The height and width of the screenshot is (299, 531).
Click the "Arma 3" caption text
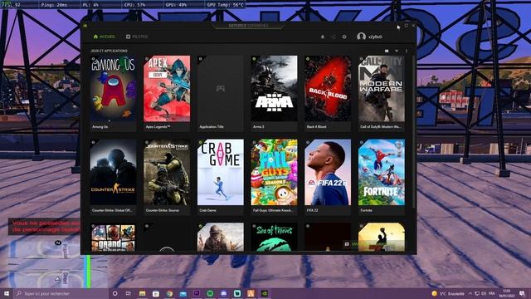pyautogui.click(x=258, y=127)
